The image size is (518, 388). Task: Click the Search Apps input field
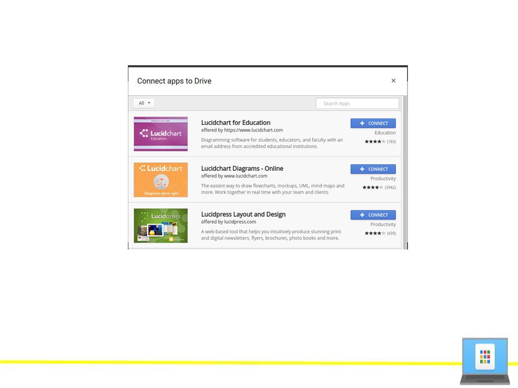tap(357, 103)
